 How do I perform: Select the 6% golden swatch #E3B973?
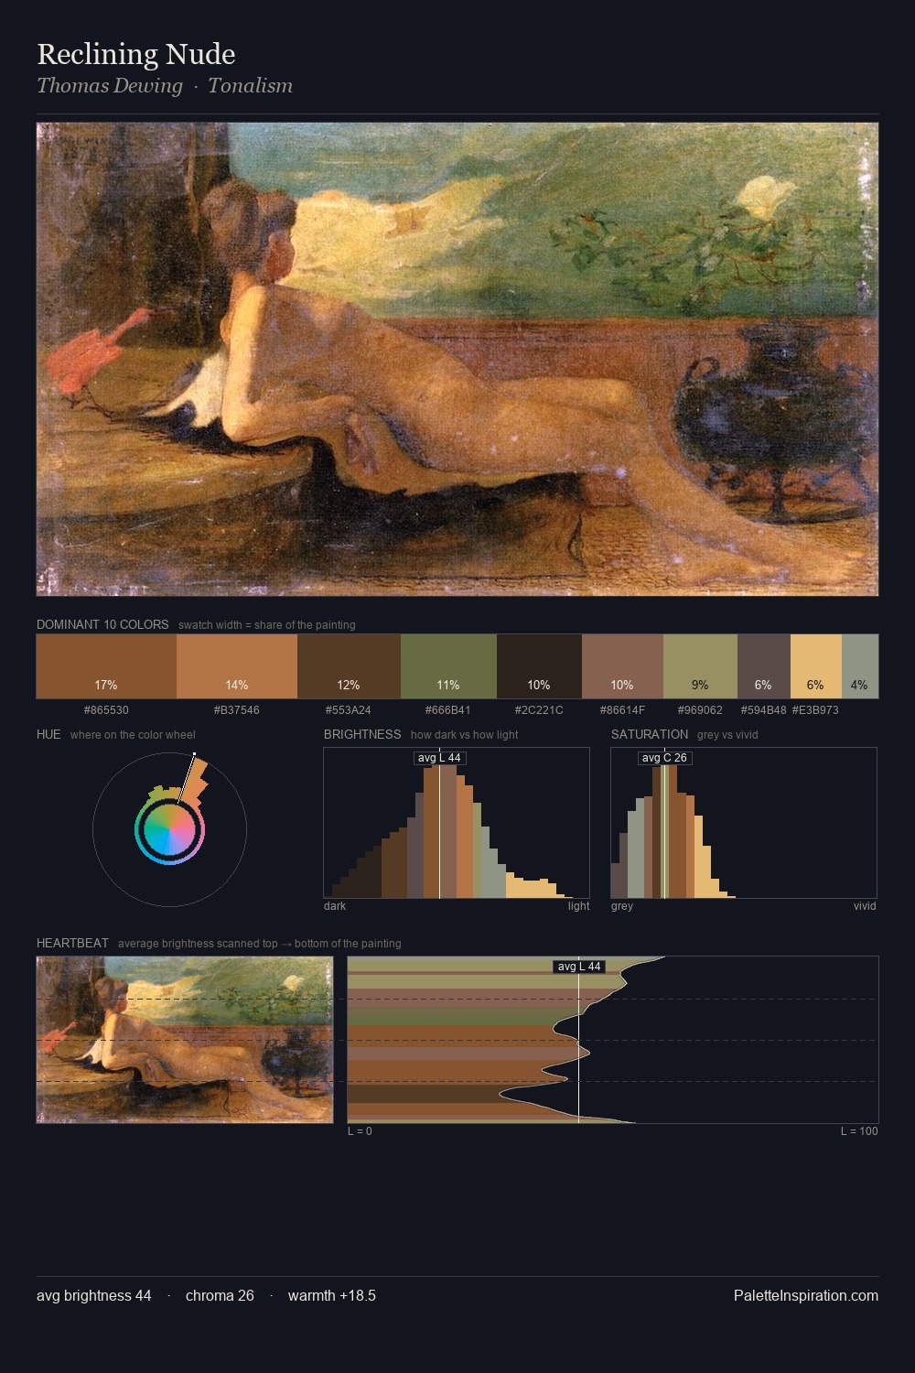[816, 666]
